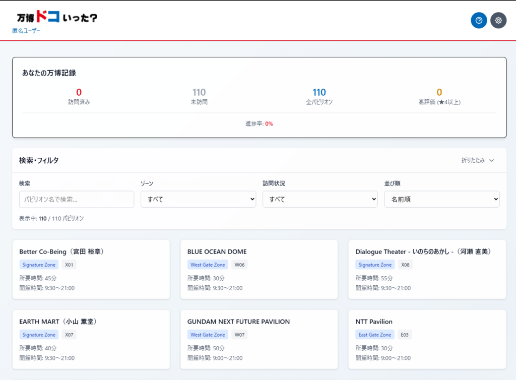The image size is (516, 380).
Task: Open the BLUE OCEAN DOME card
Action: coord(259,270)
